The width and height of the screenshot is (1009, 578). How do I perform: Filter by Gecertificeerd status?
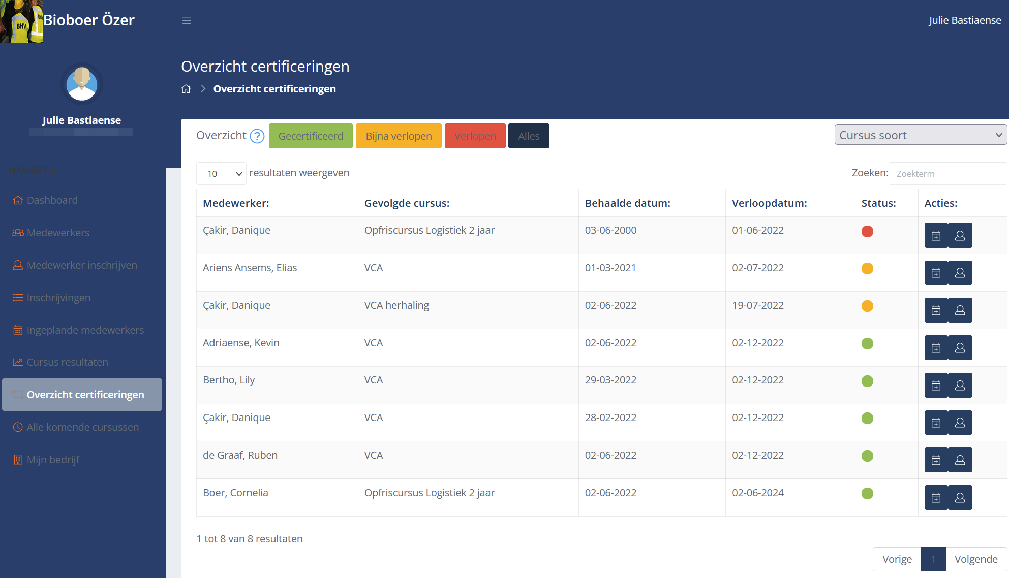click(311, 136)
